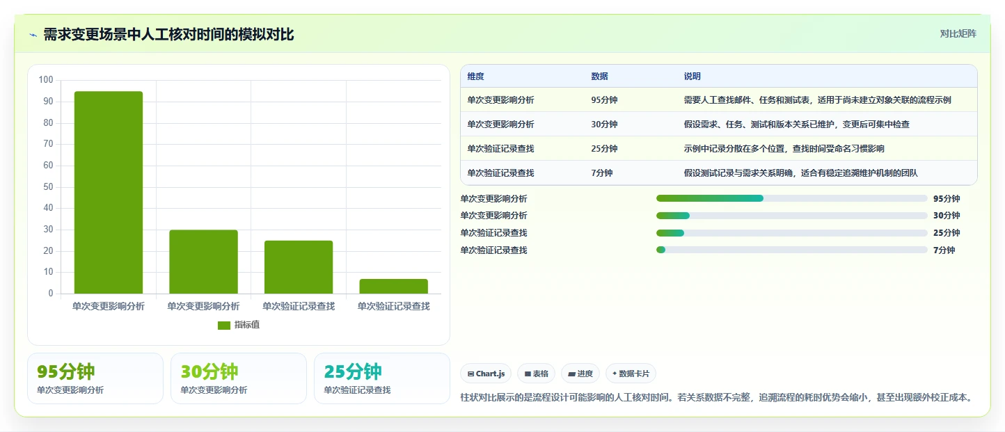This screenshot has width=1005, height=432.
Task: Select the description starting 假设需求、任务
Action: (797, 125)
